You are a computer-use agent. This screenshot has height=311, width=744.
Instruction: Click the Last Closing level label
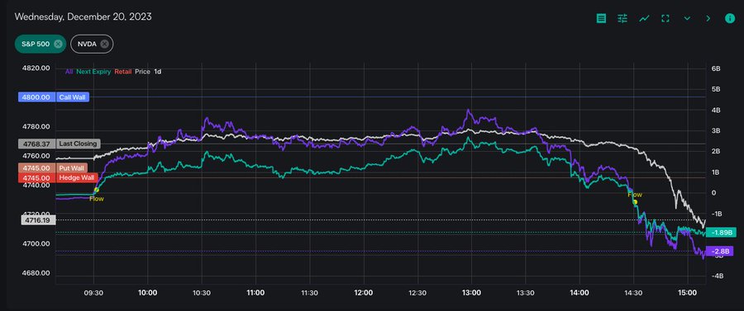pos(78,144)
